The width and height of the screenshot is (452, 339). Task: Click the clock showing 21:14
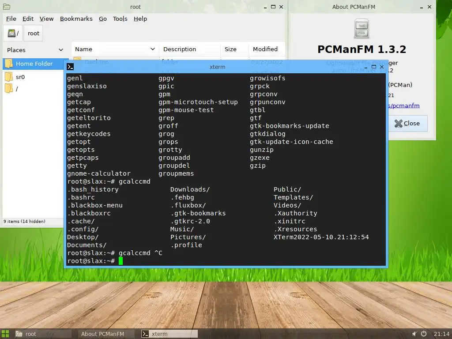pos(441,334)
